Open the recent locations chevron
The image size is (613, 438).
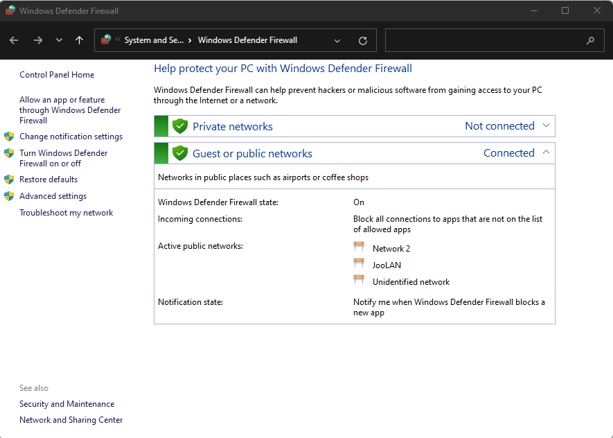click(59, 40)
